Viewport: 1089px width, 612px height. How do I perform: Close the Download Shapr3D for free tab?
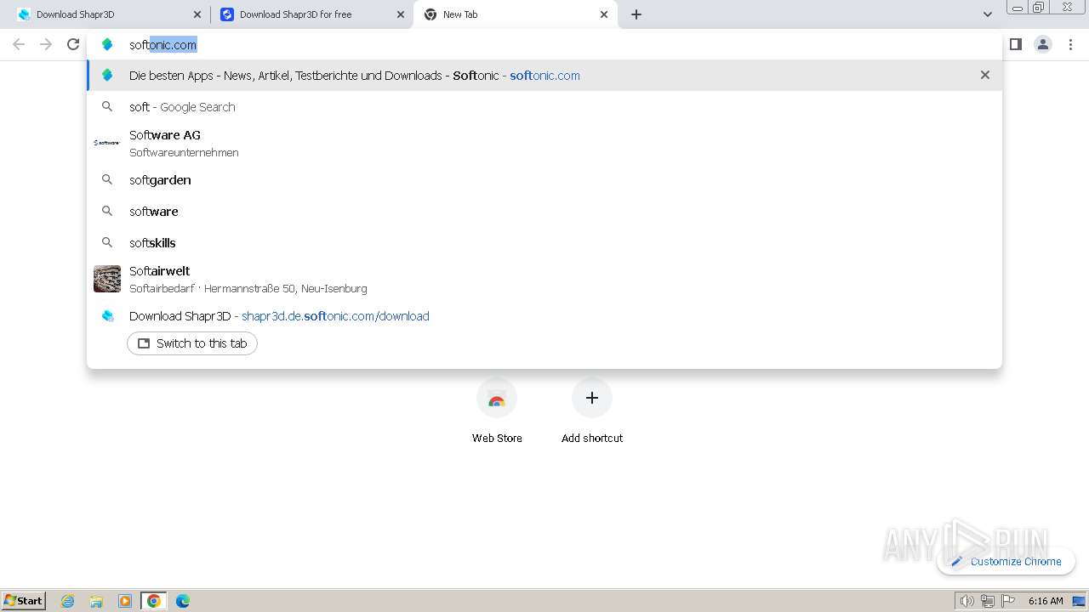click(x=401, y=14)
